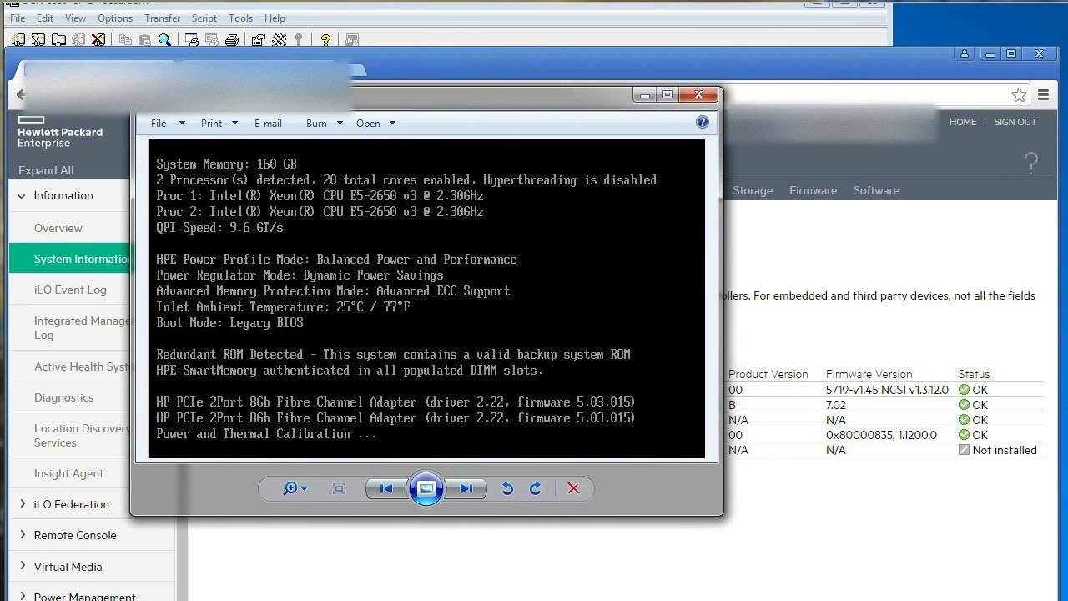The image size is (1068, 601).
Task: Click the browser bookmark star icon
Action: coord(1019,95)
